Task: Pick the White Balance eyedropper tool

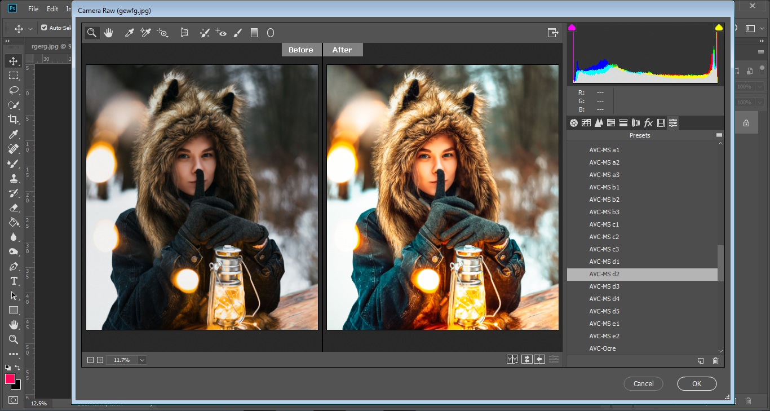Action: pyautogui.click(x=129, y=33)
